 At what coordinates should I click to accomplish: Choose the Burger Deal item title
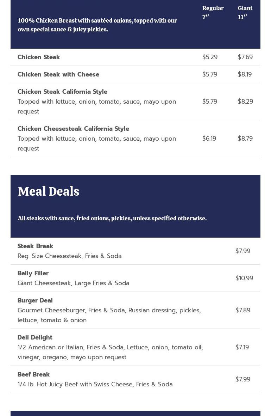(35, 300)
